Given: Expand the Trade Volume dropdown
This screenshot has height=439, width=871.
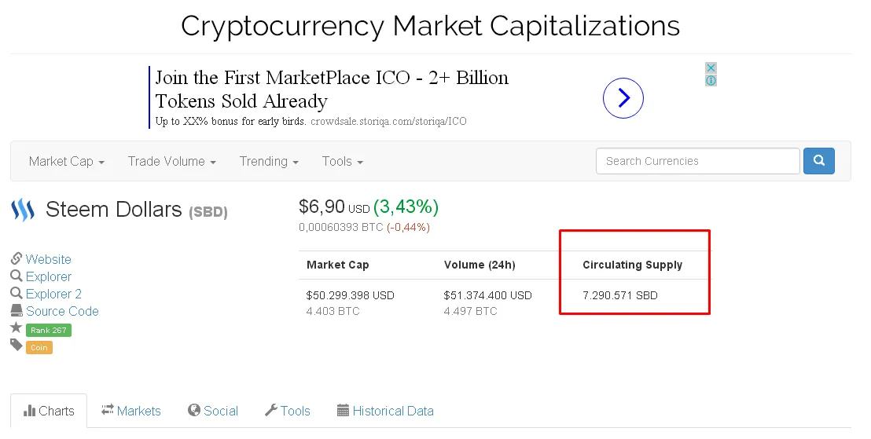Looking at the screenshot, I should point(171,162).
